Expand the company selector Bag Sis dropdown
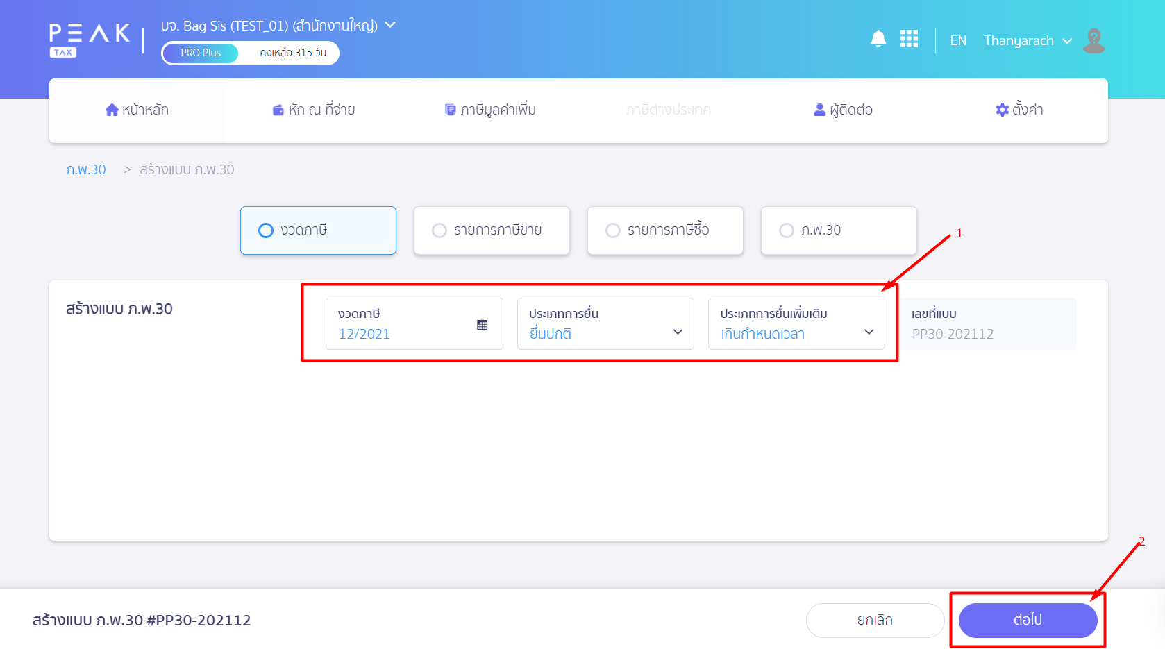 point(390,25)
